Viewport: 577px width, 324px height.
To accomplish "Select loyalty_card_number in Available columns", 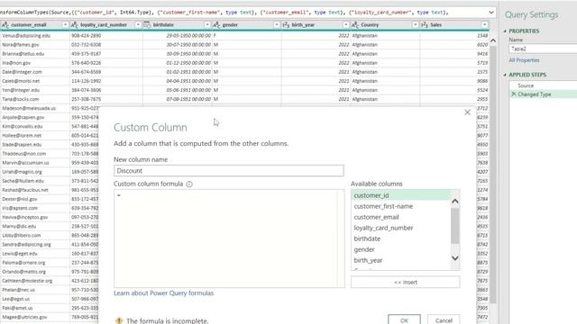I will [x=383, y=228].
